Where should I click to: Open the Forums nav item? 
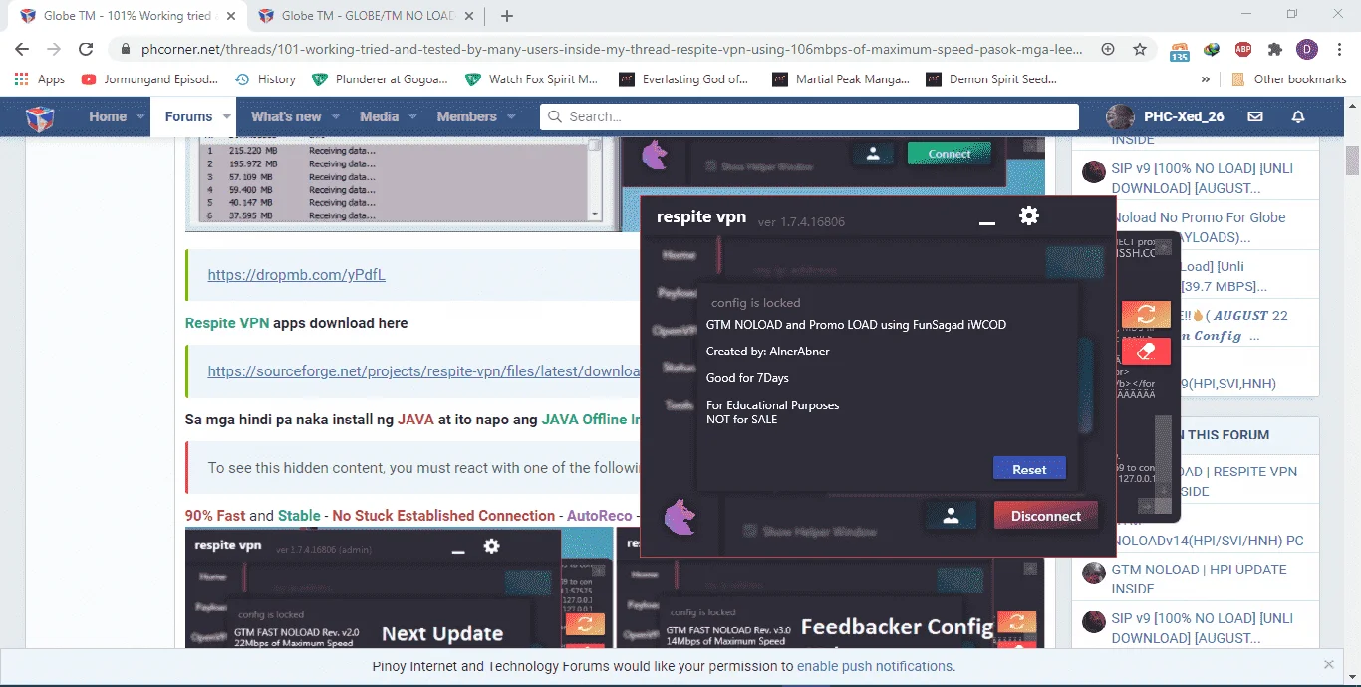188,116
